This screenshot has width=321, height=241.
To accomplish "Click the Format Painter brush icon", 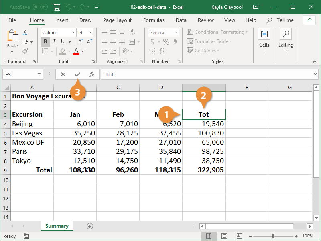I will coord(25,51).
